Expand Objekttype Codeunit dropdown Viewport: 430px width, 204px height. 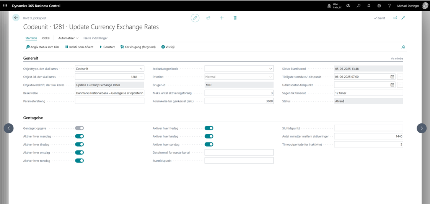click(x=141, y=69)
